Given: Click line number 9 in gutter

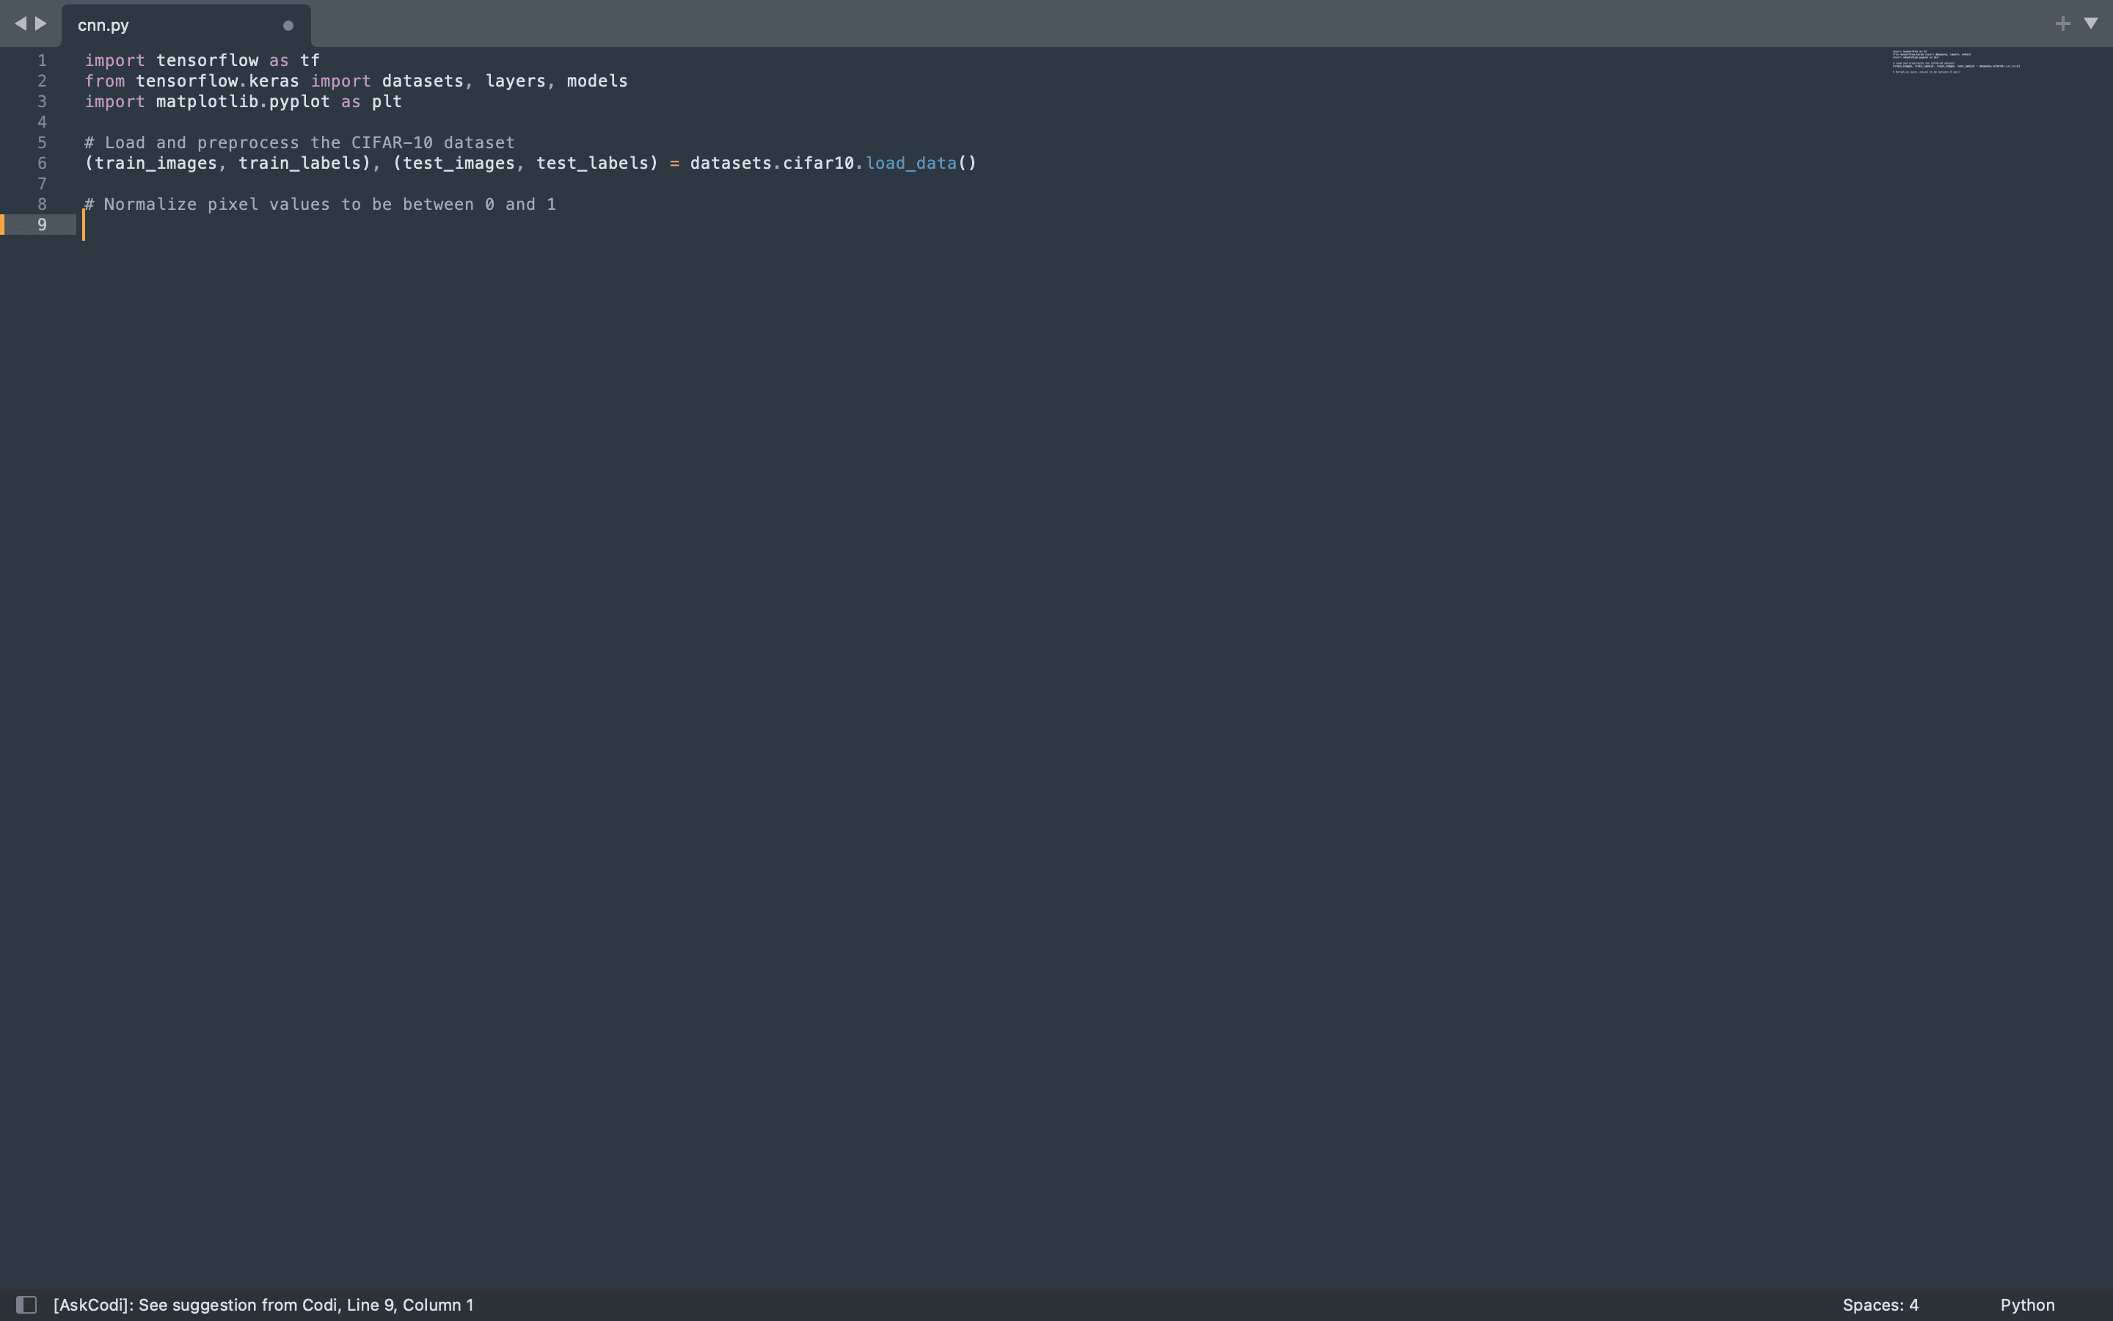Looking at the screenshot, I should (42, 225).
